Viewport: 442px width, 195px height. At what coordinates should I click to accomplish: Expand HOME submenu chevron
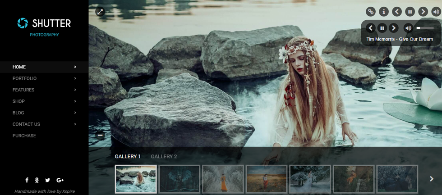click(x=75, y=67)
